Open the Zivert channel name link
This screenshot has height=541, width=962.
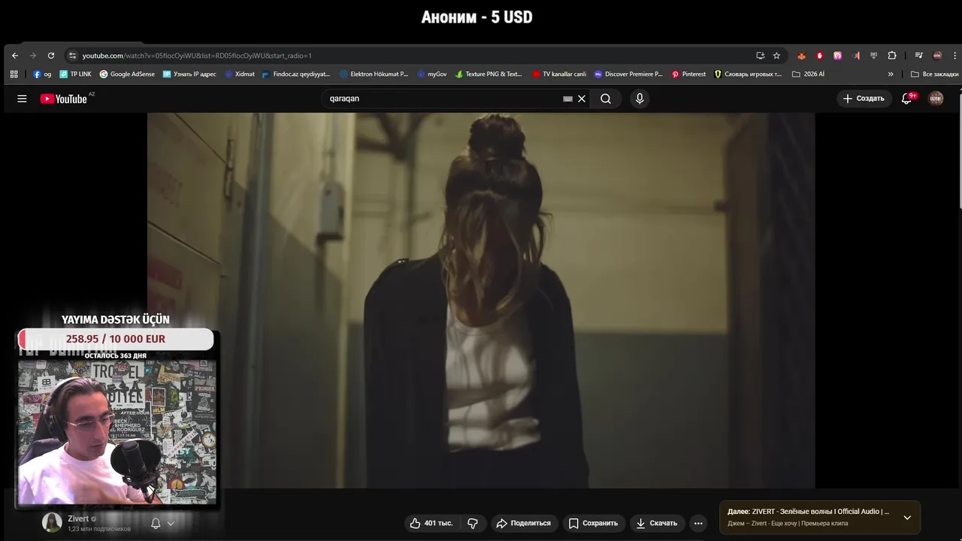[78, 518]
